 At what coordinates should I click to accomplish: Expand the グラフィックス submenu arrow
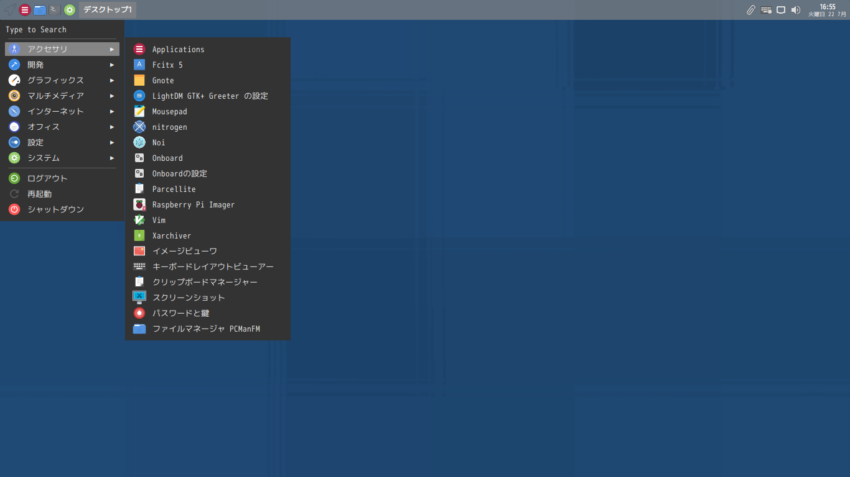112,80
